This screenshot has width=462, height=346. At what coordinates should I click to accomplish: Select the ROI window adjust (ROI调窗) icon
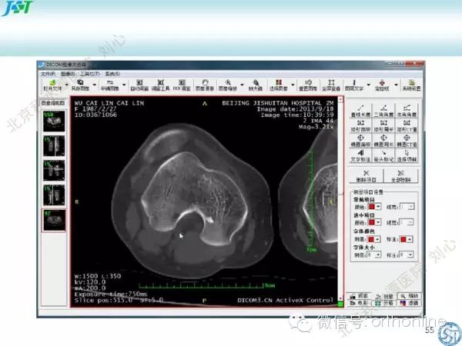click(182, 85)
